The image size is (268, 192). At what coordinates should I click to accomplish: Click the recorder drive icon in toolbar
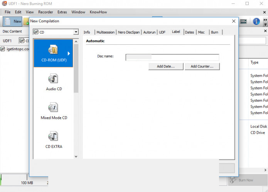[243, 21]
